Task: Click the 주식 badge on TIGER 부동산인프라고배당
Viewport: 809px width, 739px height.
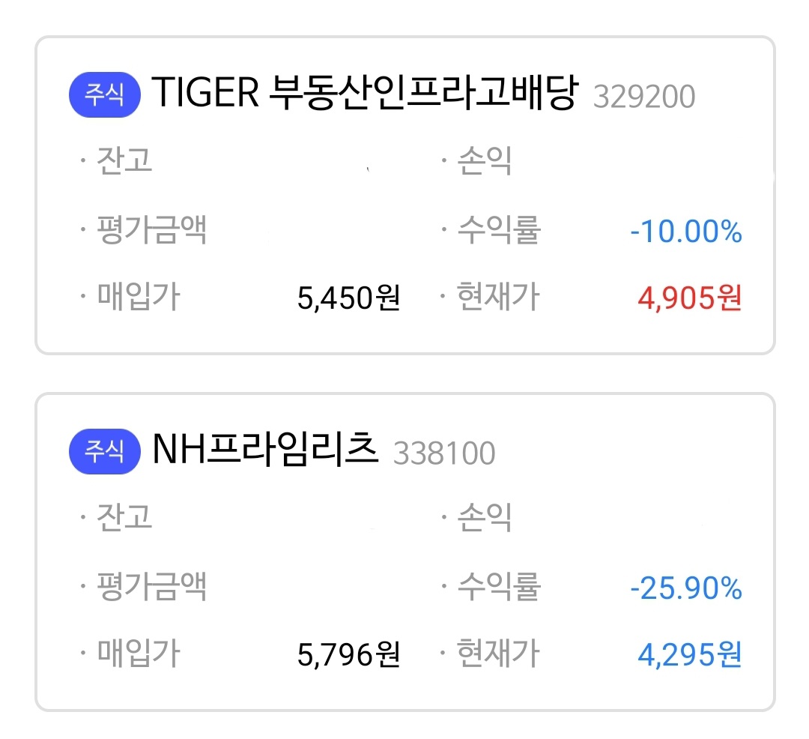Action: coord(104,97)
